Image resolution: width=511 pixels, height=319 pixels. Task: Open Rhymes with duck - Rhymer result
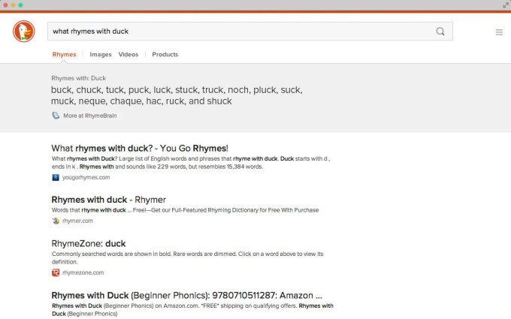click(108, 200)
